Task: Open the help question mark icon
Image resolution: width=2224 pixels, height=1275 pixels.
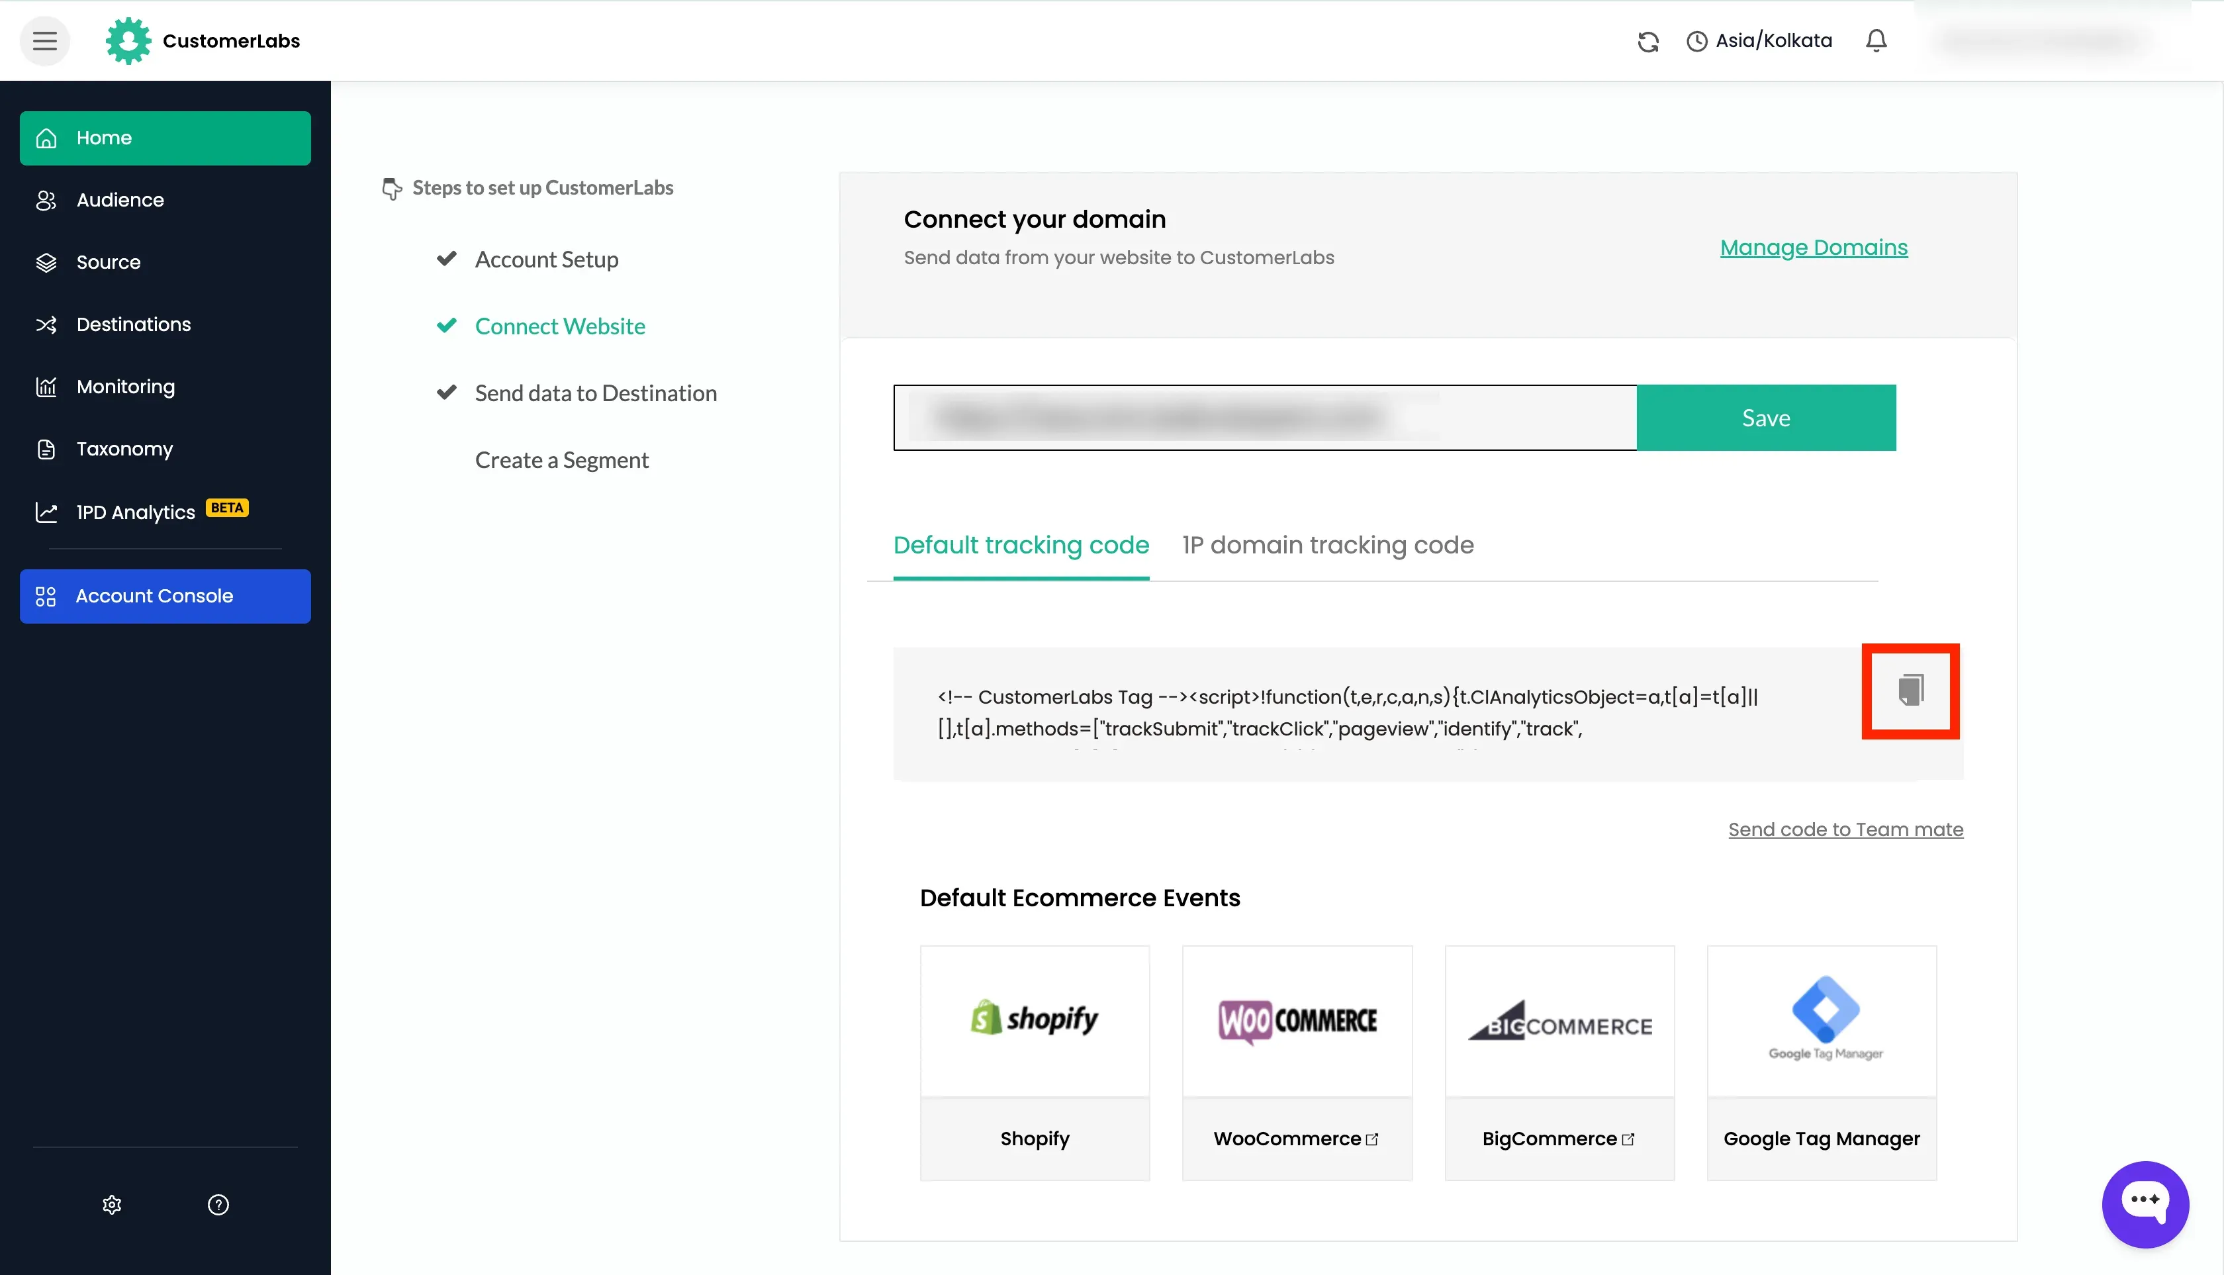Action: pyautogui.click(x=218, y=1204)
